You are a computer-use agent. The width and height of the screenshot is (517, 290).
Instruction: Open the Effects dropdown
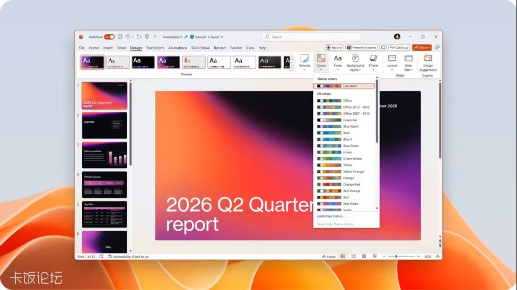tap(373, 62)
